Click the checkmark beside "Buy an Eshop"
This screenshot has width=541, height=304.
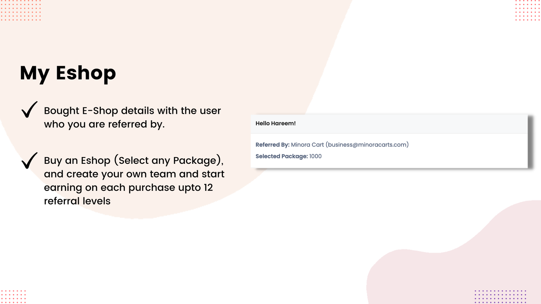coord(29,160)
